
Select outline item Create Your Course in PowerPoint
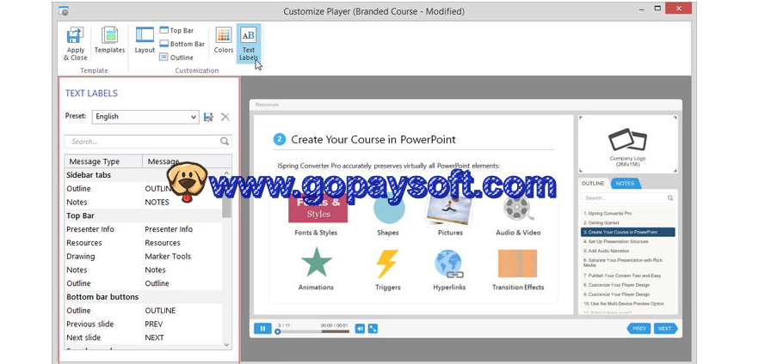[628, 232]
